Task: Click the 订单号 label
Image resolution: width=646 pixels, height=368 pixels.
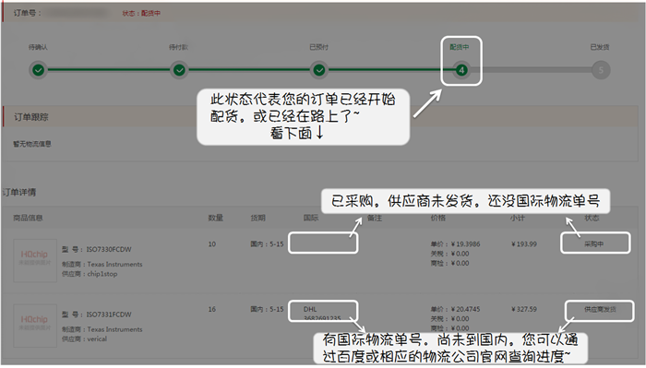Action: 27,13
